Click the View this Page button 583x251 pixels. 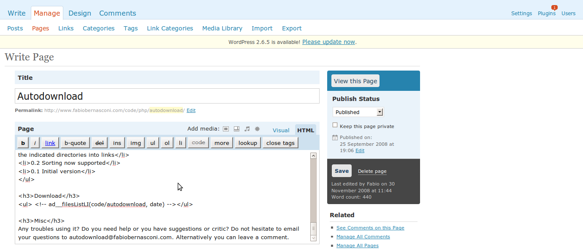tap(355, 81)
